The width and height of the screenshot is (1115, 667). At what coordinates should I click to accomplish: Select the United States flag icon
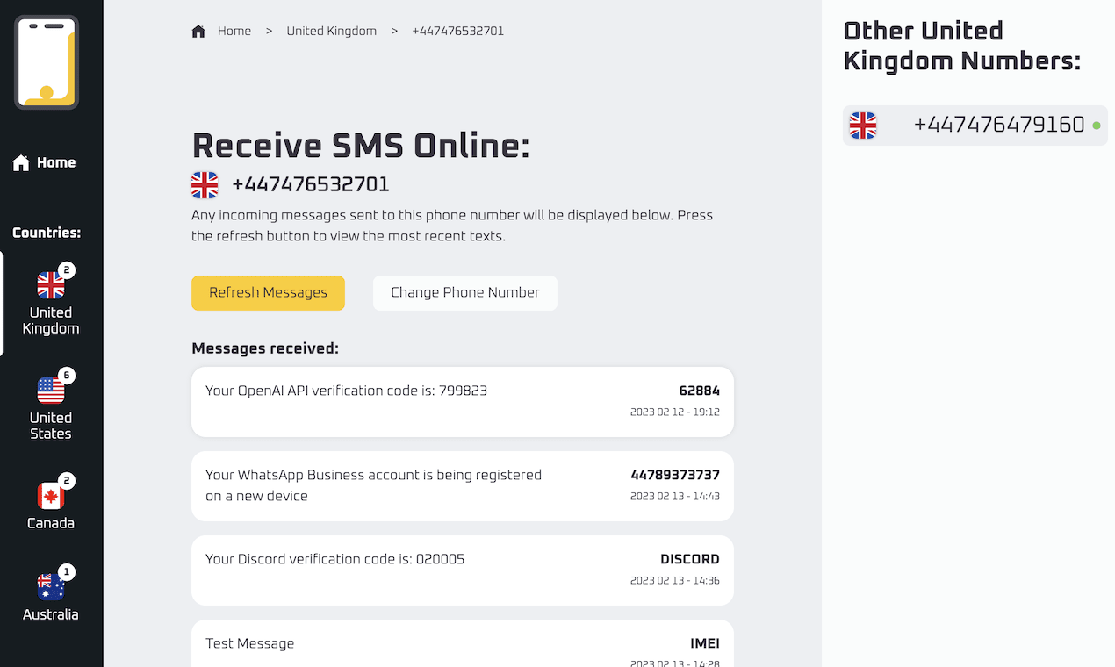click(51, 390)
